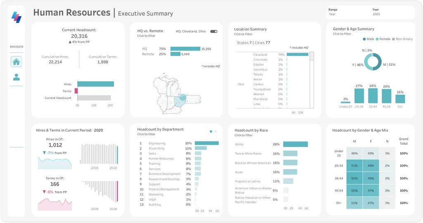
Task: Click the Cumulative Hires value 22,214
Action: point(55,62)
